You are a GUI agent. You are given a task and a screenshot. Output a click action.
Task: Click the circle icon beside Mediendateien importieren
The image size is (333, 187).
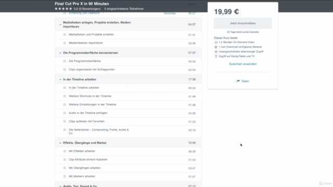tap(65, 43)
